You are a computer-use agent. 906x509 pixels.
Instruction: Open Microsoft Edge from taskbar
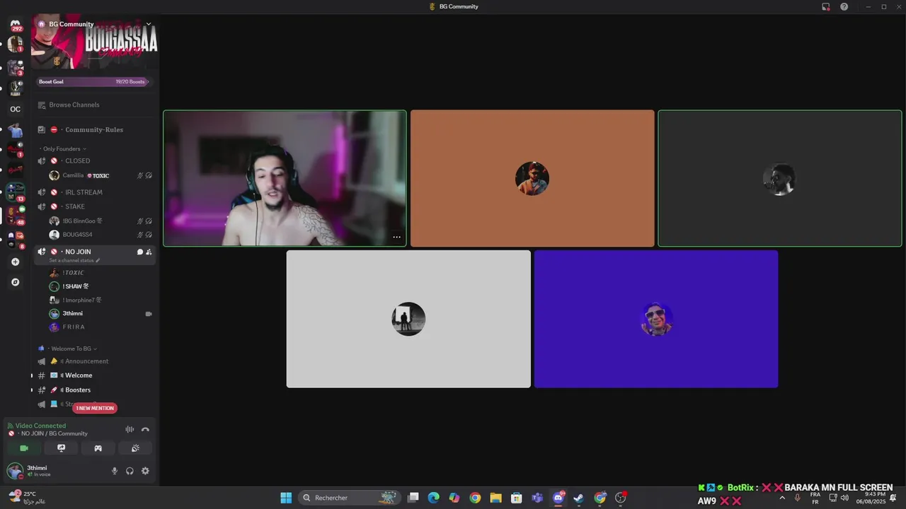pyautogui.click(x=433, y=498)
